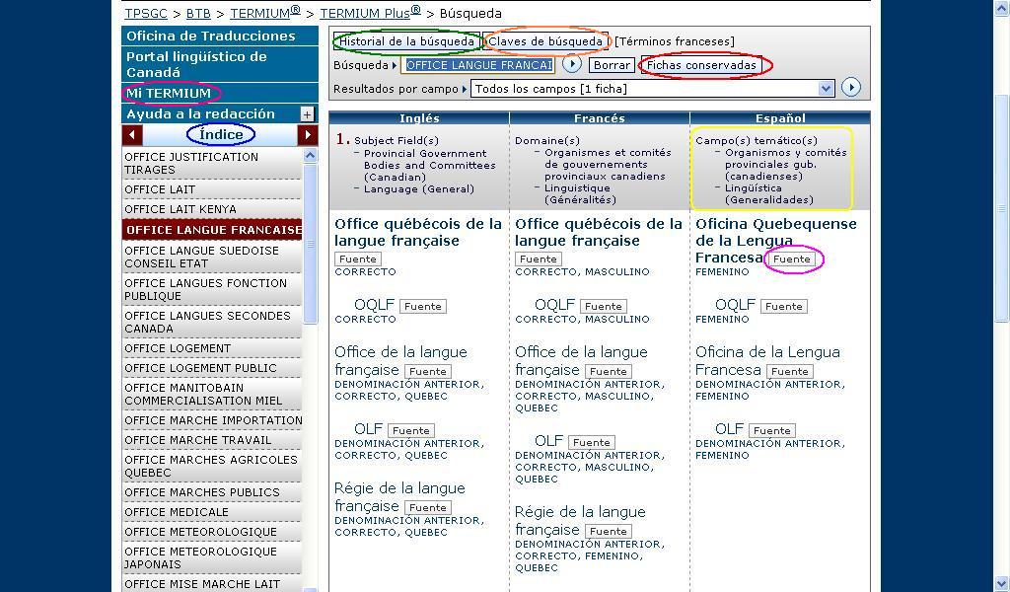Select OFFICE MARCHES PUBLICS entry
The image size is (1010, 592).
[211, 492]
